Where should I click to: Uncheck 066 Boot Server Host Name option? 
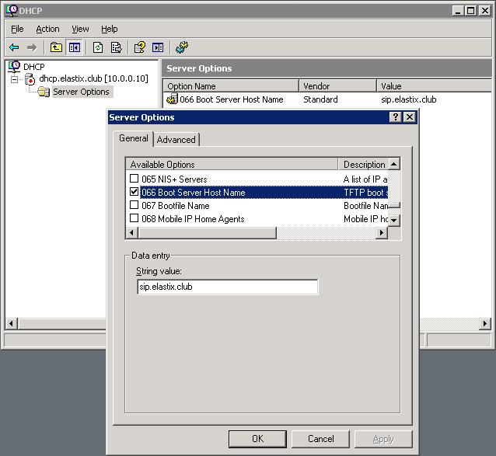pos(134,192)
